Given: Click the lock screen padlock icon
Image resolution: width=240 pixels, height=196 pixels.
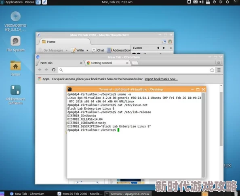Looking at the screenshot, I should coord(208,2).
